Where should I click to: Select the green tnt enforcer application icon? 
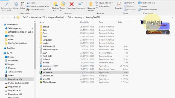click(41, 72)
